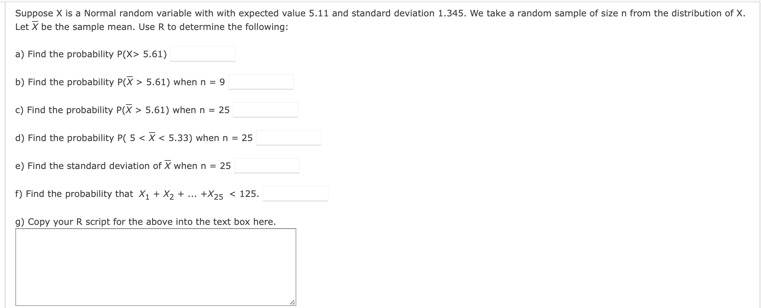Click the answer box for P(5 < X̄ < 5.33)

pos(288,137)
